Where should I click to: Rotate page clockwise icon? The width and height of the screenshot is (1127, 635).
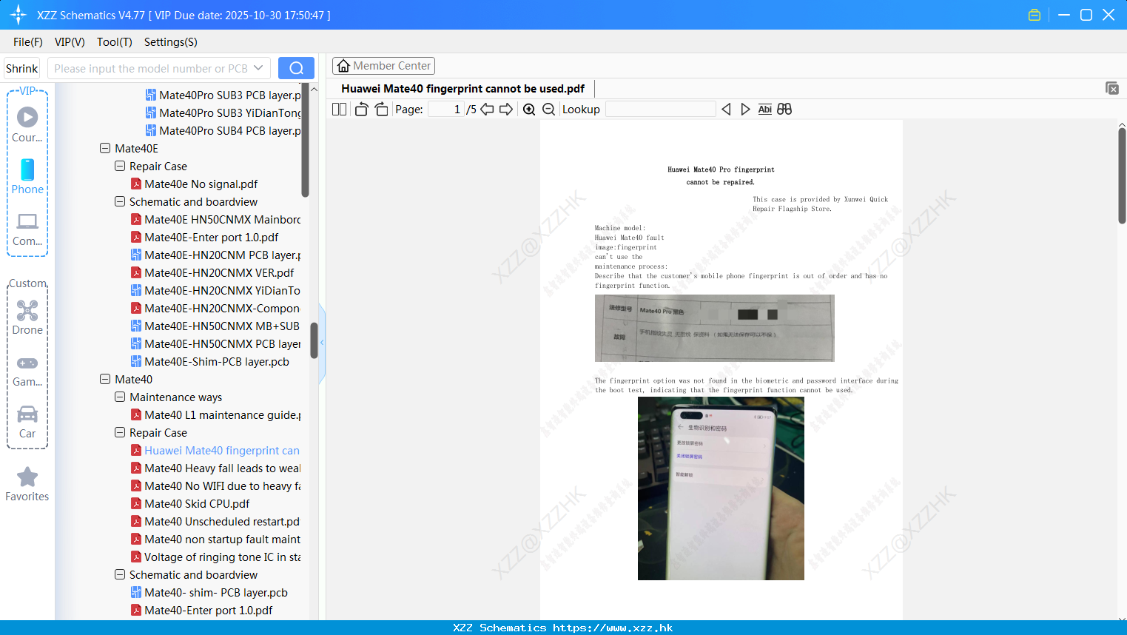(x=381, y=109)
